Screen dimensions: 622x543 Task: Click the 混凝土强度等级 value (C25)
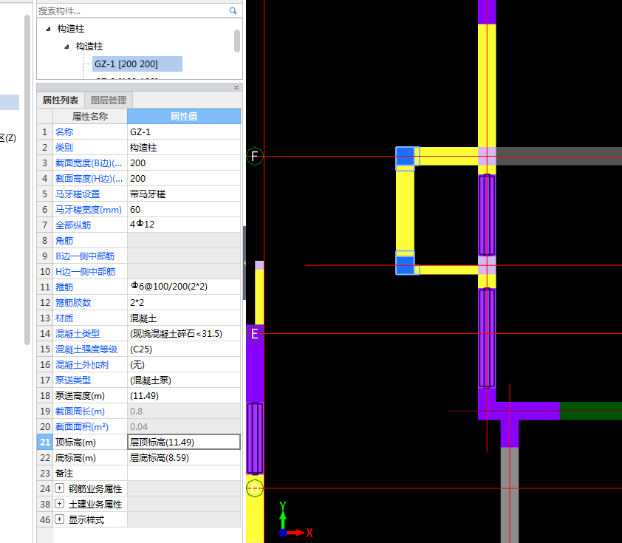click(x=184, y=349)
